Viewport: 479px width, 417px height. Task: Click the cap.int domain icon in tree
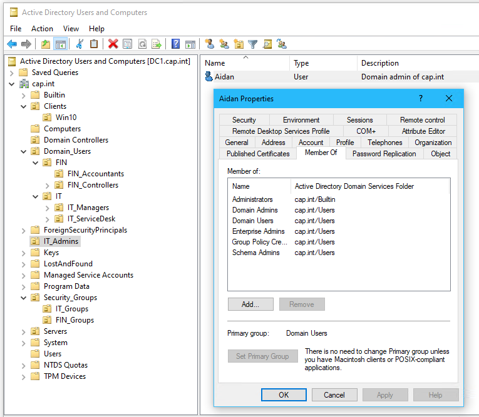pos(24,84)
